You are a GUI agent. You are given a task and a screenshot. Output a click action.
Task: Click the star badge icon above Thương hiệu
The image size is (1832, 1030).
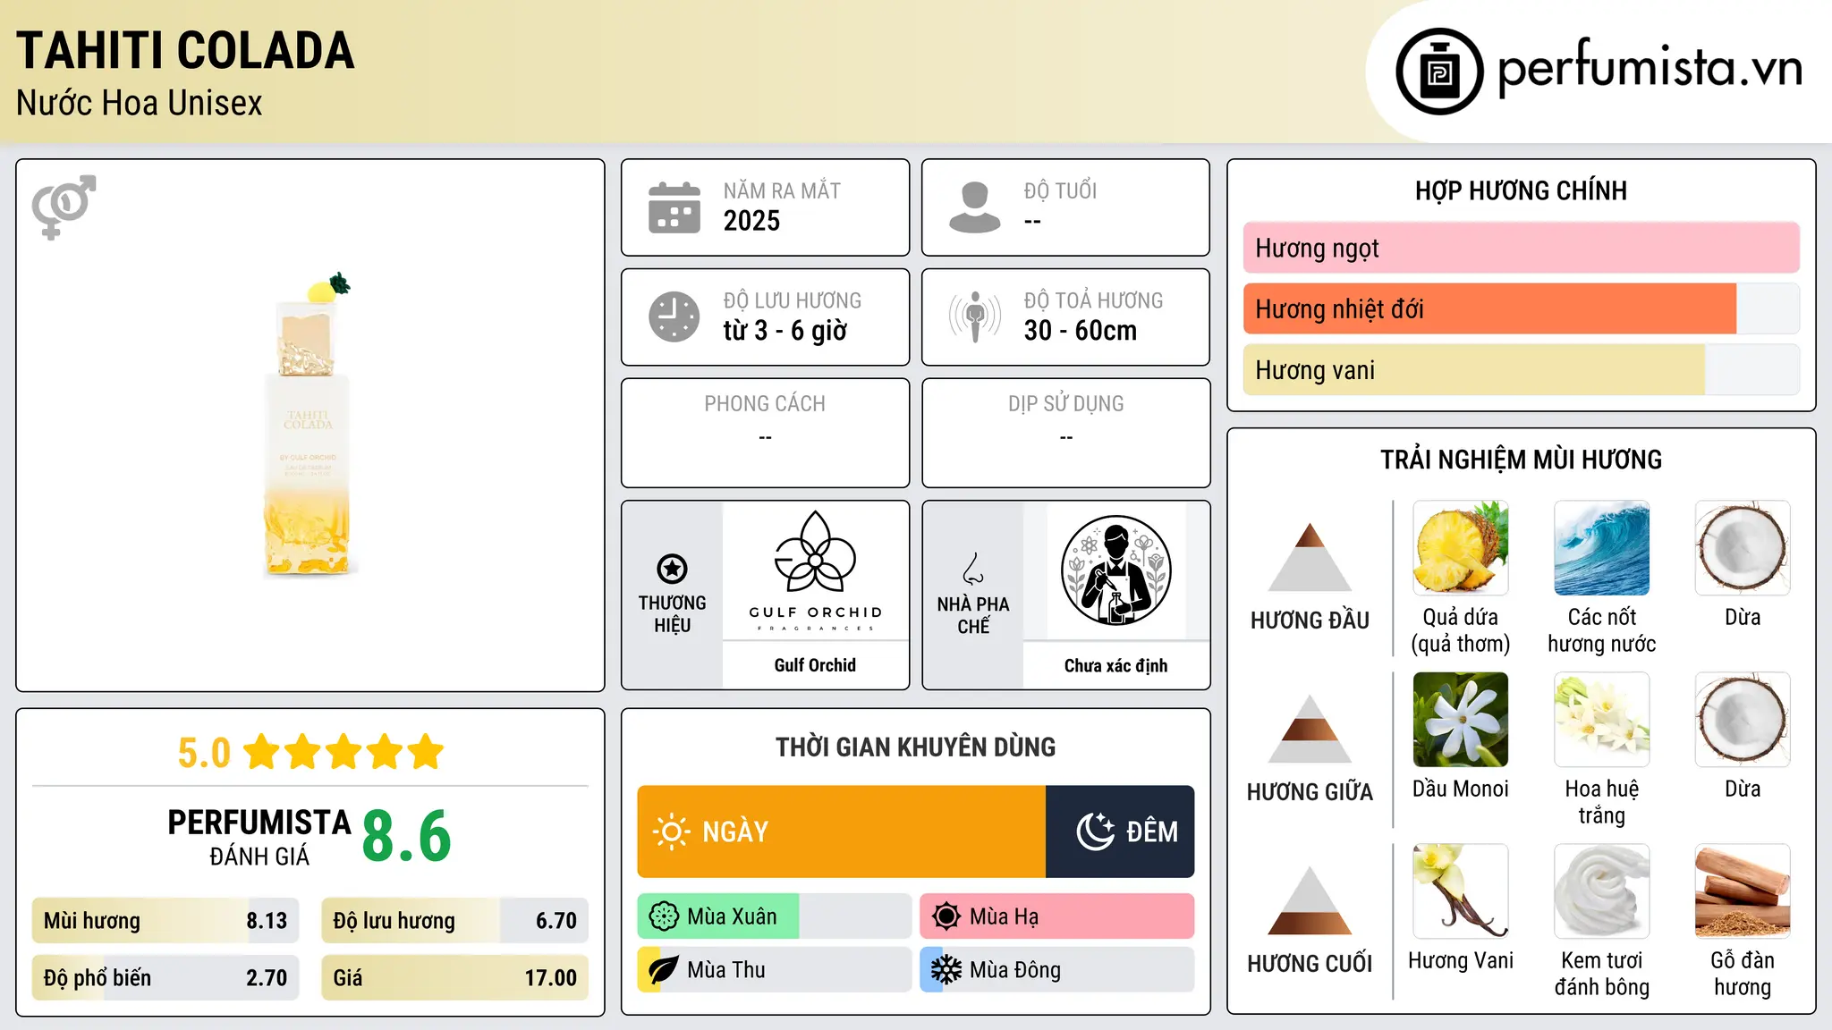pos(672,569)
